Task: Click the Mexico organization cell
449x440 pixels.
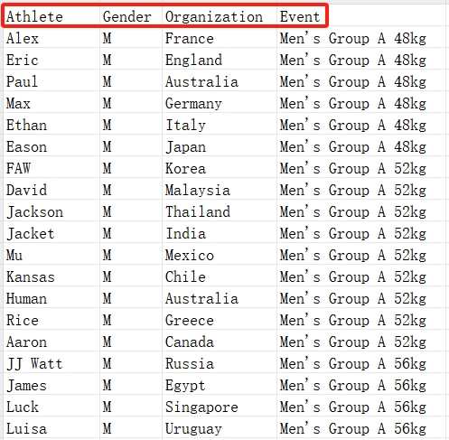Action: tap(220, 255)
